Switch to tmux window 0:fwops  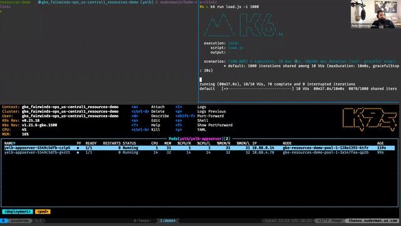coord(142,220)
